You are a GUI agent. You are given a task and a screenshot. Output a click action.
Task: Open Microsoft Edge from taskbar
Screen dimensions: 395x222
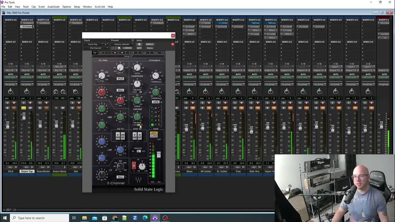pos(145,218)
